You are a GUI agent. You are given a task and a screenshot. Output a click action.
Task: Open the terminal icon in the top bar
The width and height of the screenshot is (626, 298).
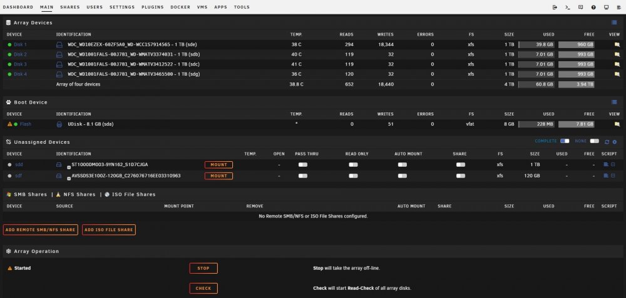[x=568, y=7]
